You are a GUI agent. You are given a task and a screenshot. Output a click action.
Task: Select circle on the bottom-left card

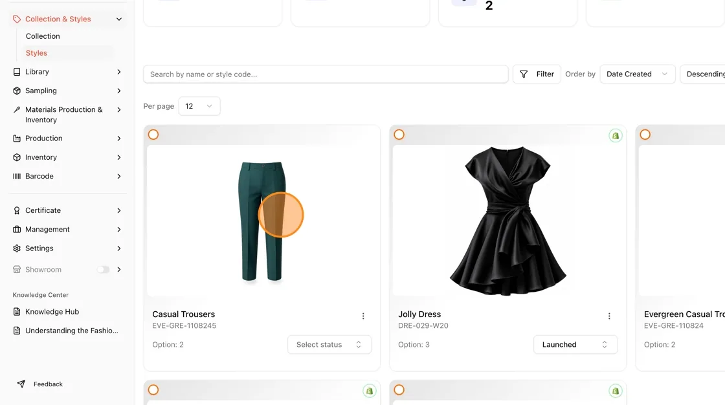click(x=153, y=389)
